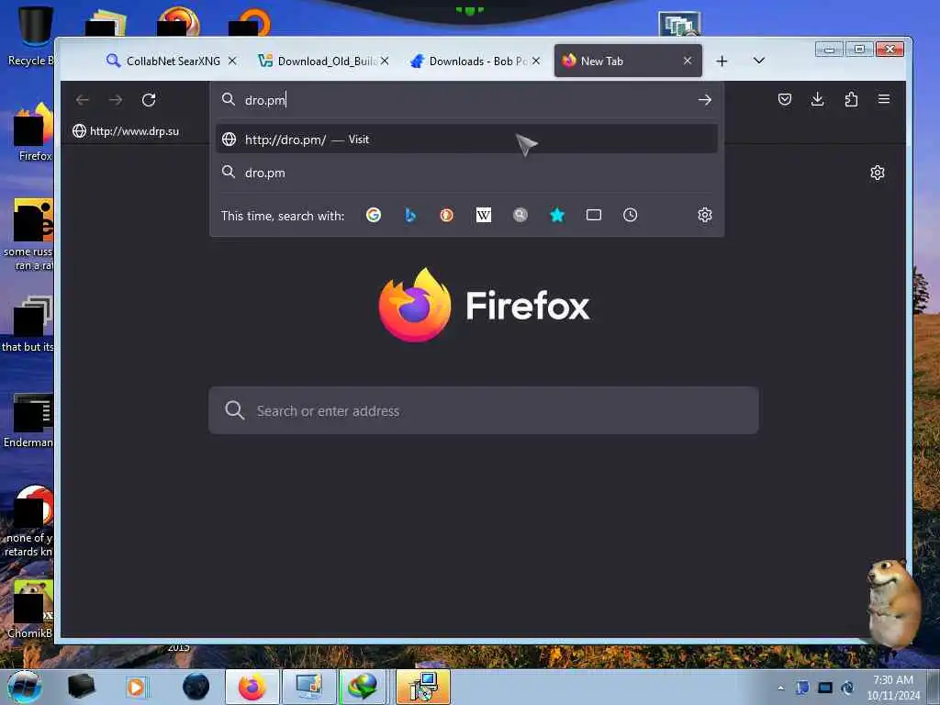
Task: Open installer setup taskbar icon
Action: 423,687
